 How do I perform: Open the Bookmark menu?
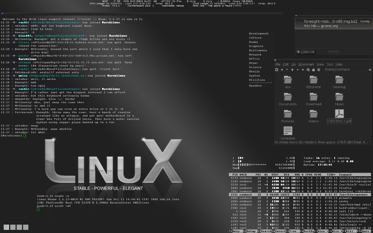click(x=306, y=64)
